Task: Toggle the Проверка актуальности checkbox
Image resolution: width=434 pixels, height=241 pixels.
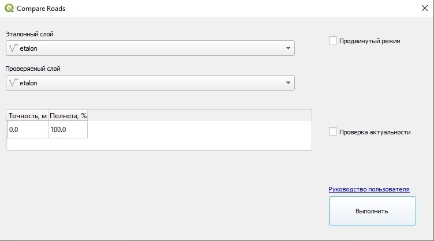Action: [333, 132]
